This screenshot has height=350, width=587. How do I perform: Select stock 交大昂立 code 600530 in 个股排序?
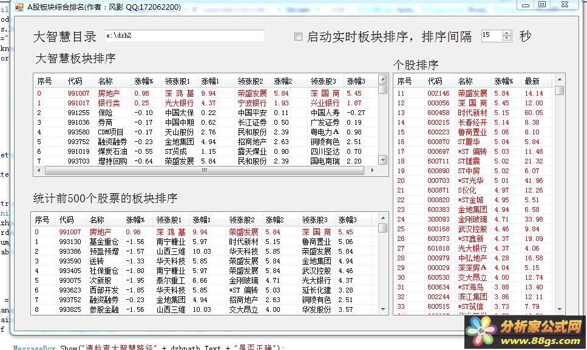[x=474, y=277]
